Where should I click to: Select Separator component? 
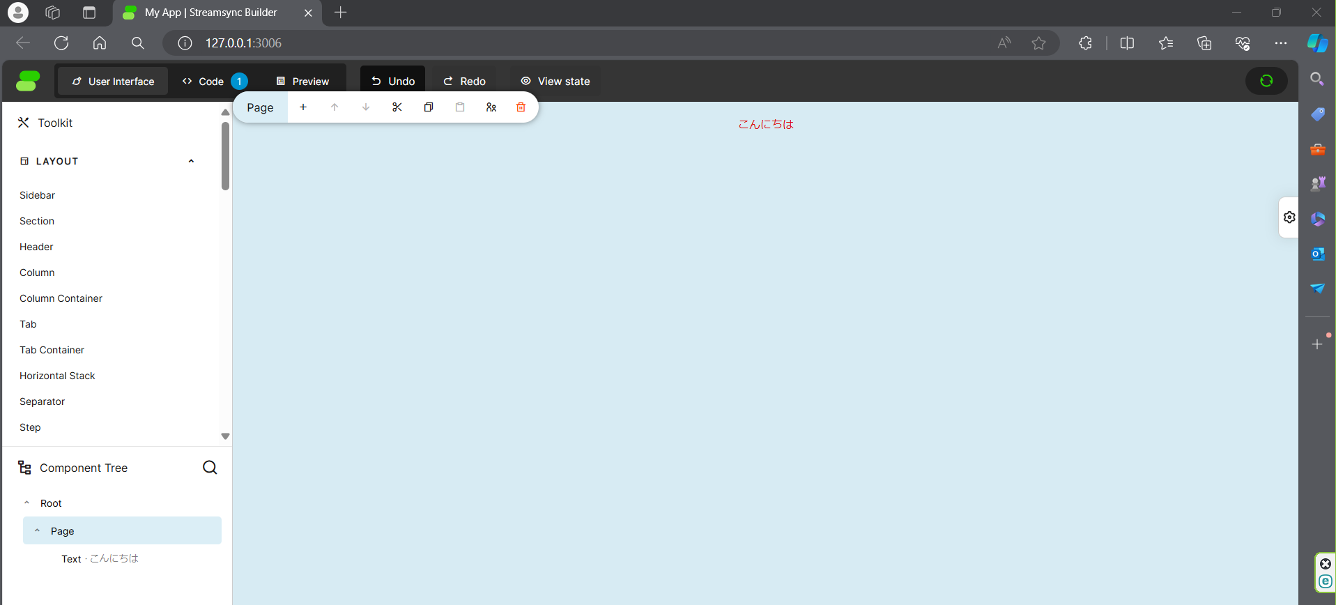42,401
